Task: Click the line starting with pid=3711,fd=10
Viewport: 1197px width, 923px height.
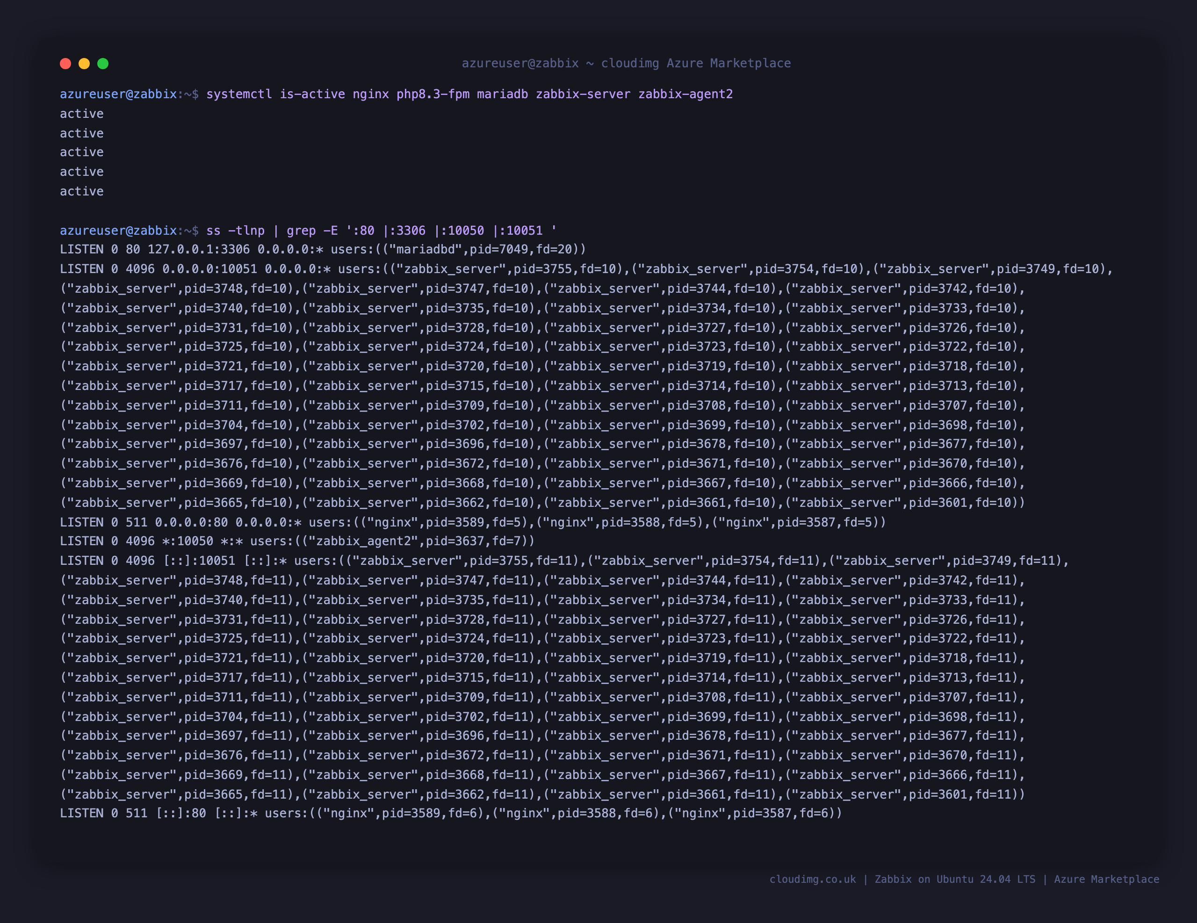Action: tap(542, 405)
